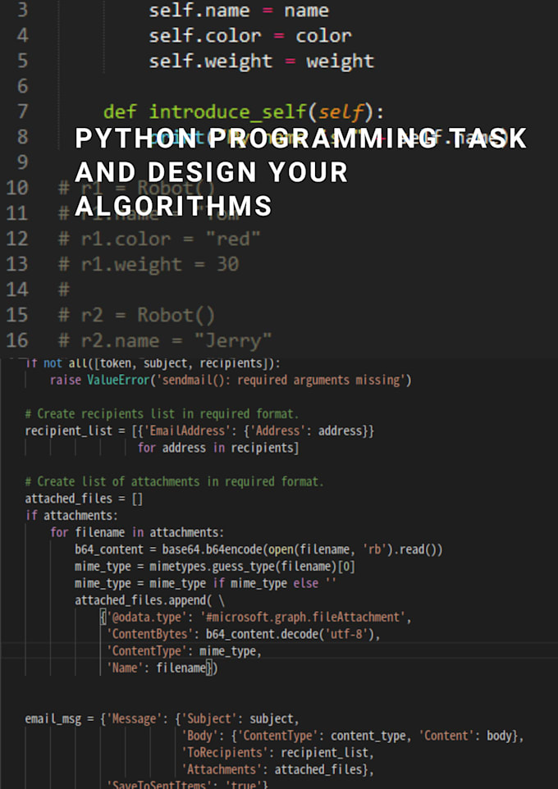558x789 pixels.
Task: Click 'for filename in attachments:' line
Action: [x=137, y=532]
